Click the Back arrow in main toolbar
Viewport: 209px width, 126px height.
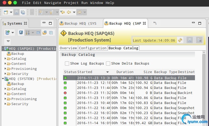69,12
